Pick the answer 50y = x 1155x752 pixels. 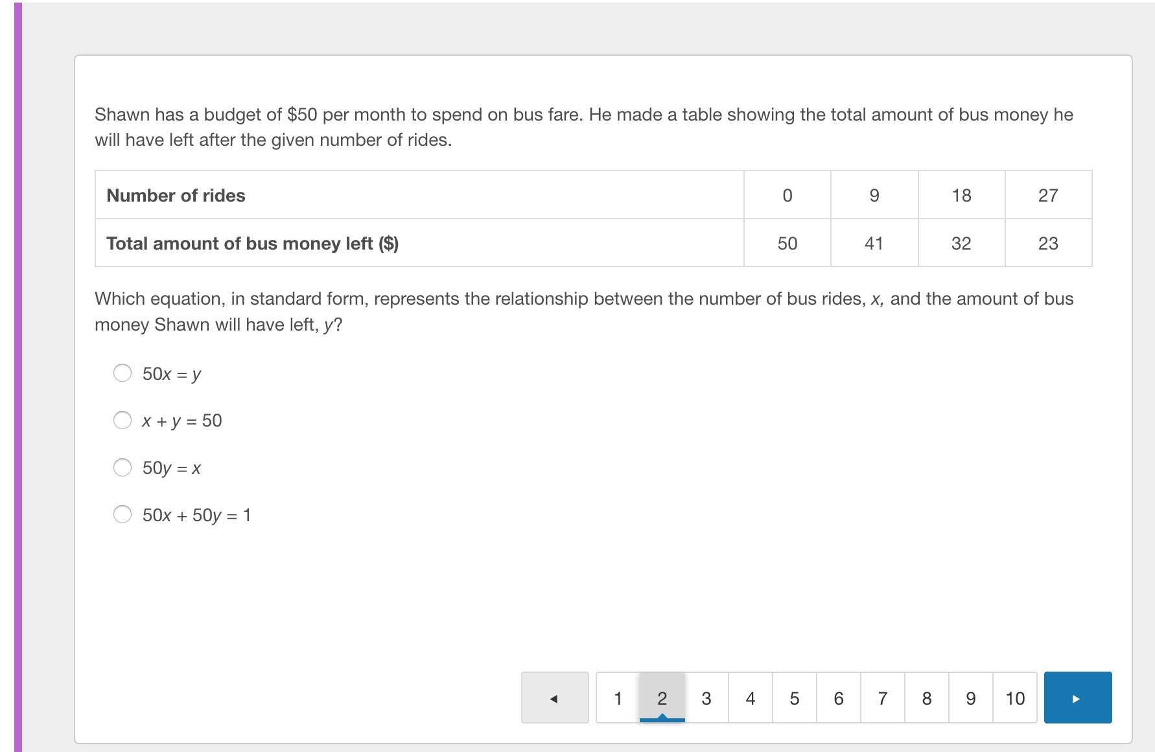point(122,467)
